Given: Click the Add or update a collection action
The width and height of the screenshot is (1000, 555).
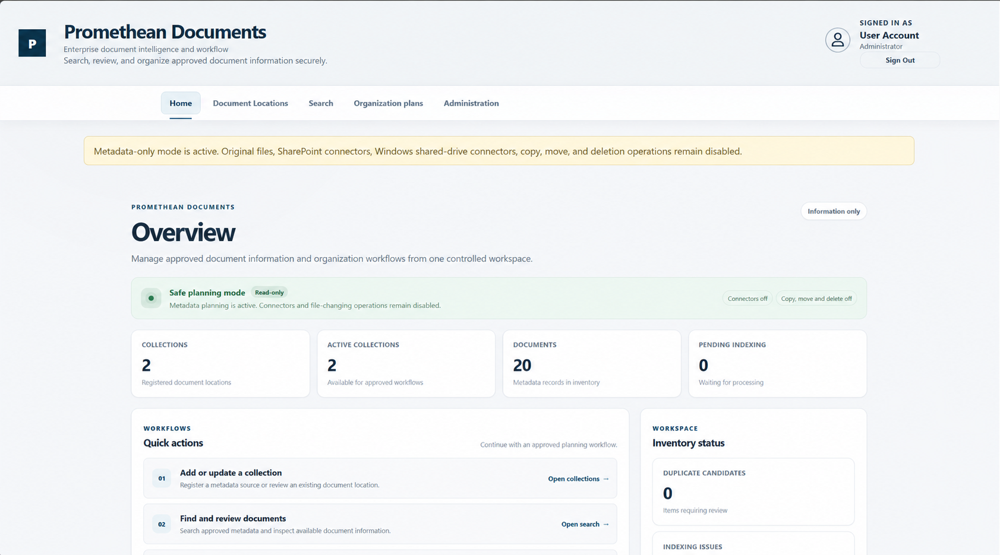Looking at the screenshot, I should pyautogui.click(x=380, y=478).
